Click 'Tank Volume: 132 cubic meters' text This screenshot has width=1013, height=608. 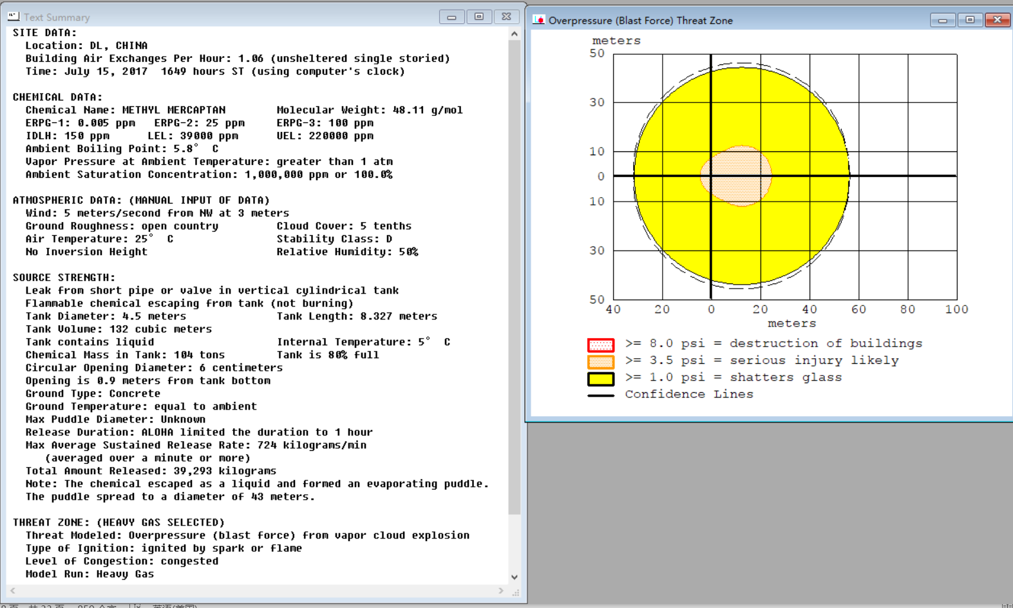click(118, 329)
